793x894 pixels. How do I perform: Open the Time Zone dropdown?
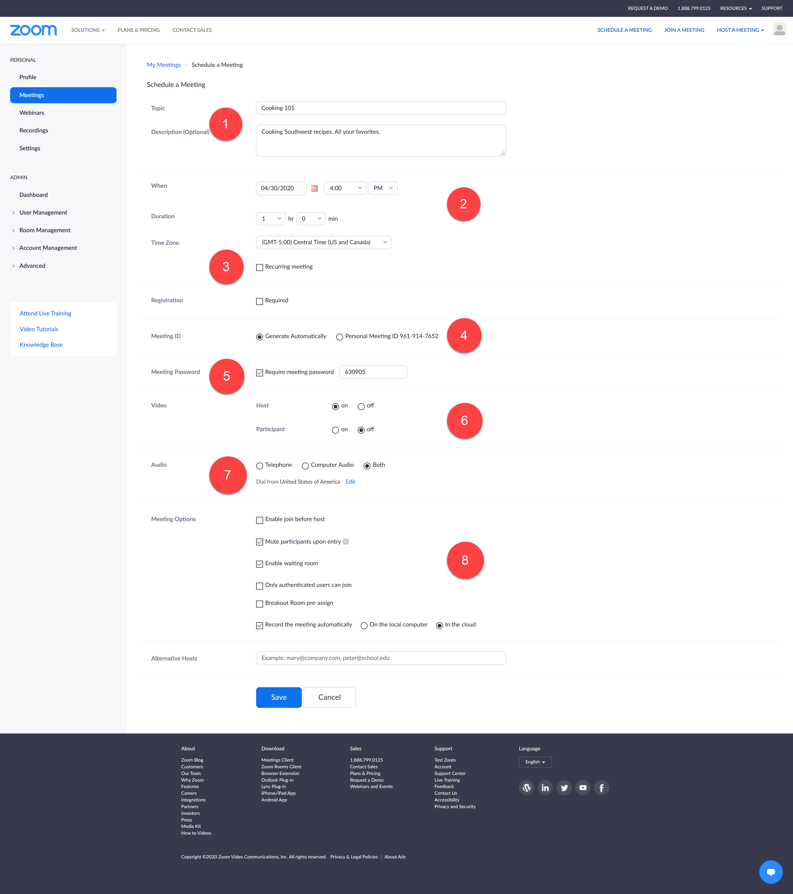(324, 242)
